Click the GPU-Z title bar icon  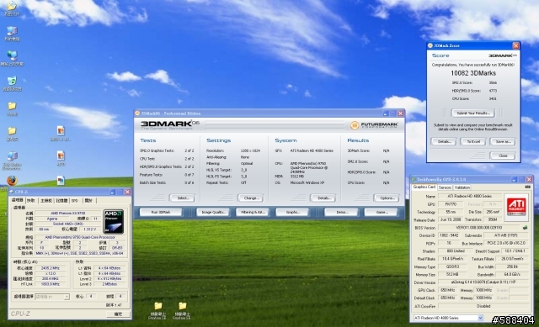pos(414,179)
